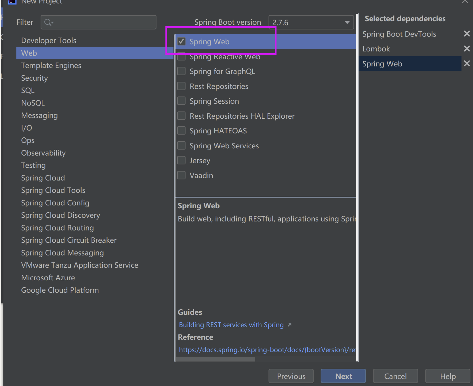Remove Spring Web from selected dependencies
This screenshot has width=473, height=386.
[x=467, y=63]
